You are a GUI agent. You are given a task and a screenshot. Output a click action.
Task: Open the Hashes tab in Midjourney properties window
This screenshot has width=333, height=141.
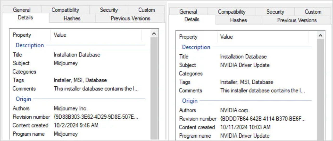72,18
